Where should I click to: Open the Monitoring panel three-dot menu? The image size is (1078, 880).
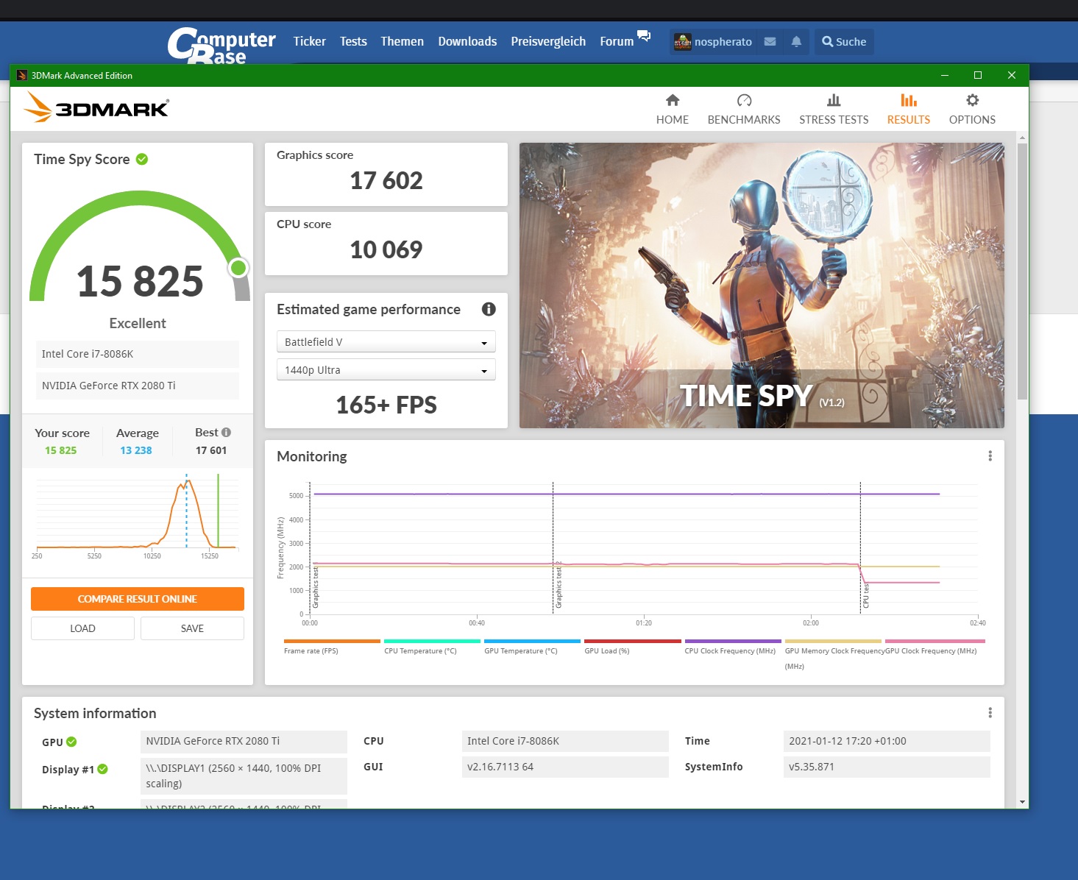pyautogui.click(x=990, y=456)
